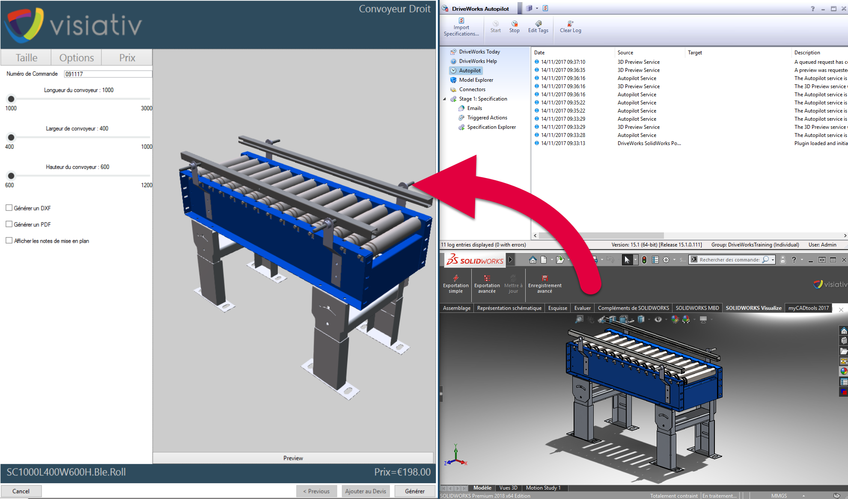The height and width of the screenshot is (499, 848).
Task: Open Model Explorer in navigation tree
Action: 476,80
